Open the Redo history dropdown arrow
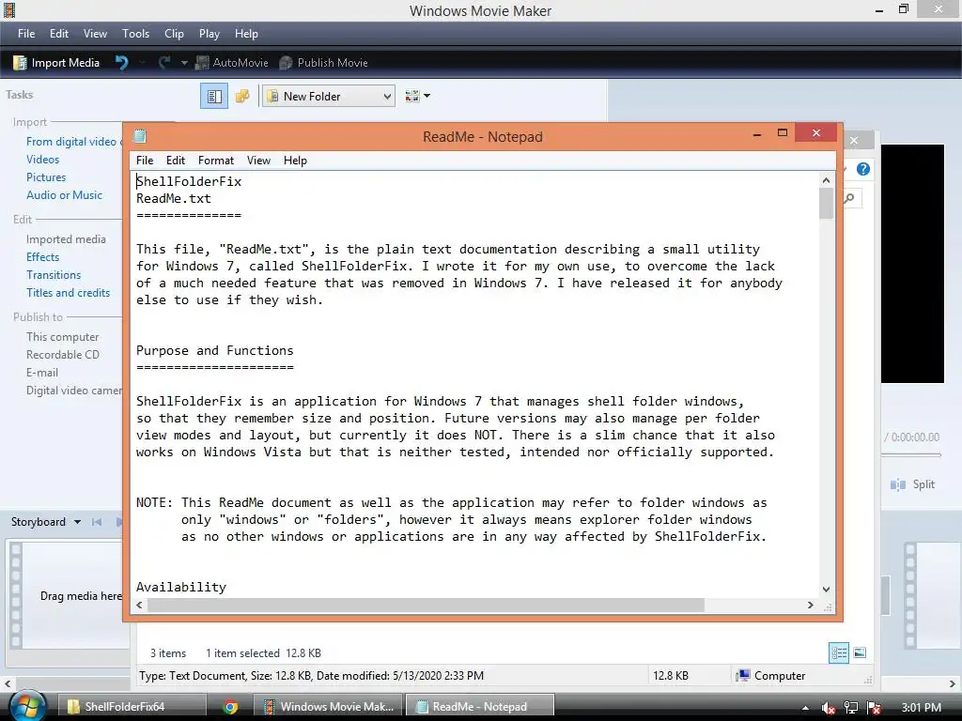The width and height of the screenshot is (962, 721). tap(184, 63)
